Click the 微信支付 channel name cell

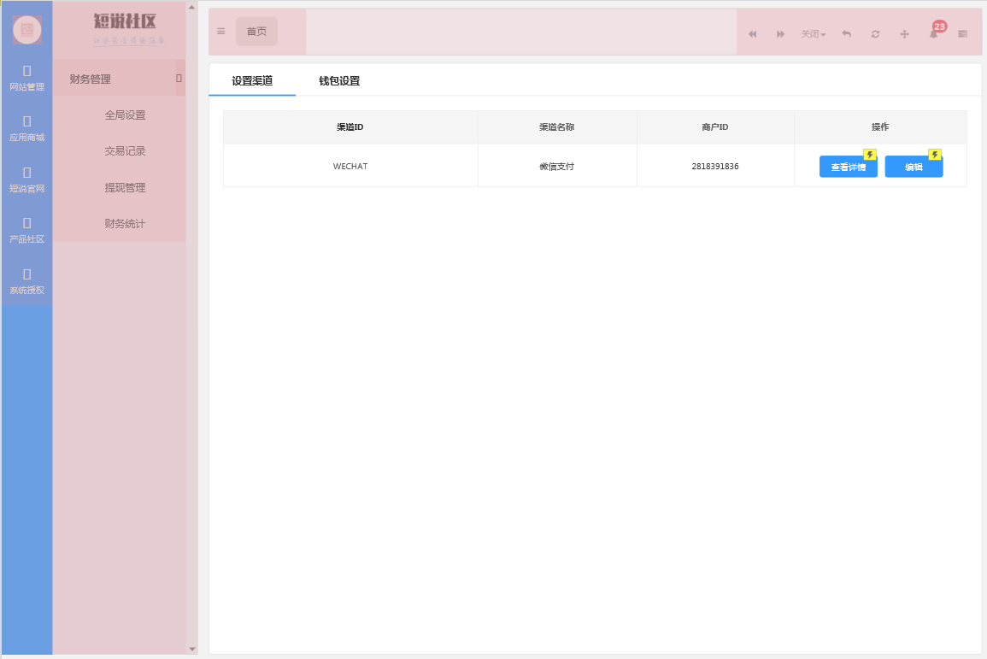tap(556, 166)
